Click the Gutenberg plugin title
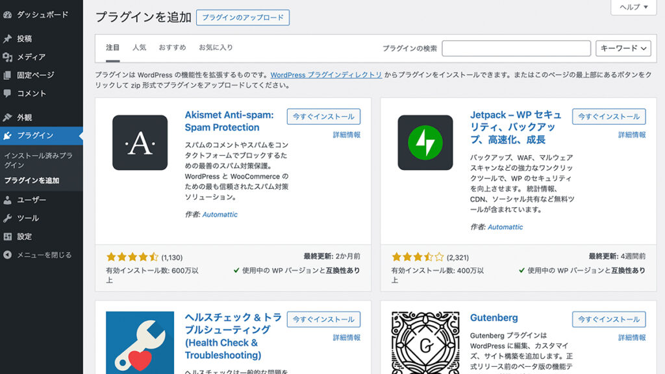Screen dimensions: 665x374 click(x=494, y=318)
